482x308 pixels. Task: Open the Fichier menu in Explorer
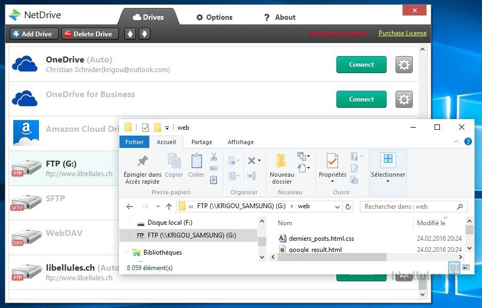click(x=134, y=142)
